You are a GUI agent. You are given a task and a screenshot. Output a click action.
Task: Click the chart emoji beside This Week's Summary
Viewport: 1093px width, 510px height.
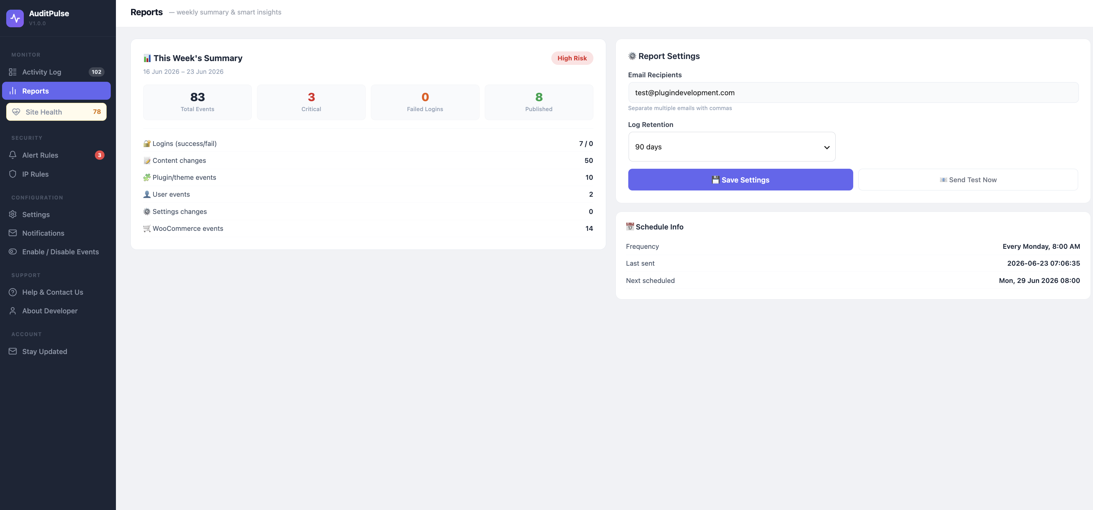(x=147, y=58)
